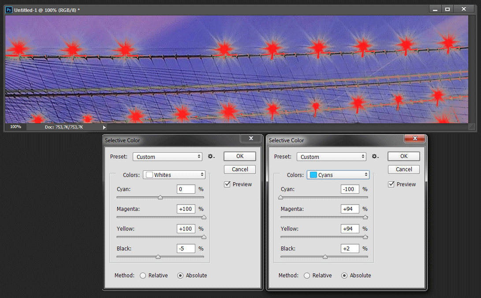
Task: Close the Cyans Selective Color dialog
Action: coord(415,138)
